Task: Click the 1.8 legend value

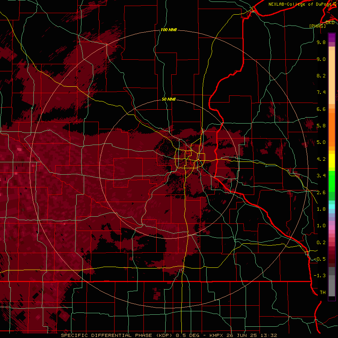Action: (x=321, y=209)
